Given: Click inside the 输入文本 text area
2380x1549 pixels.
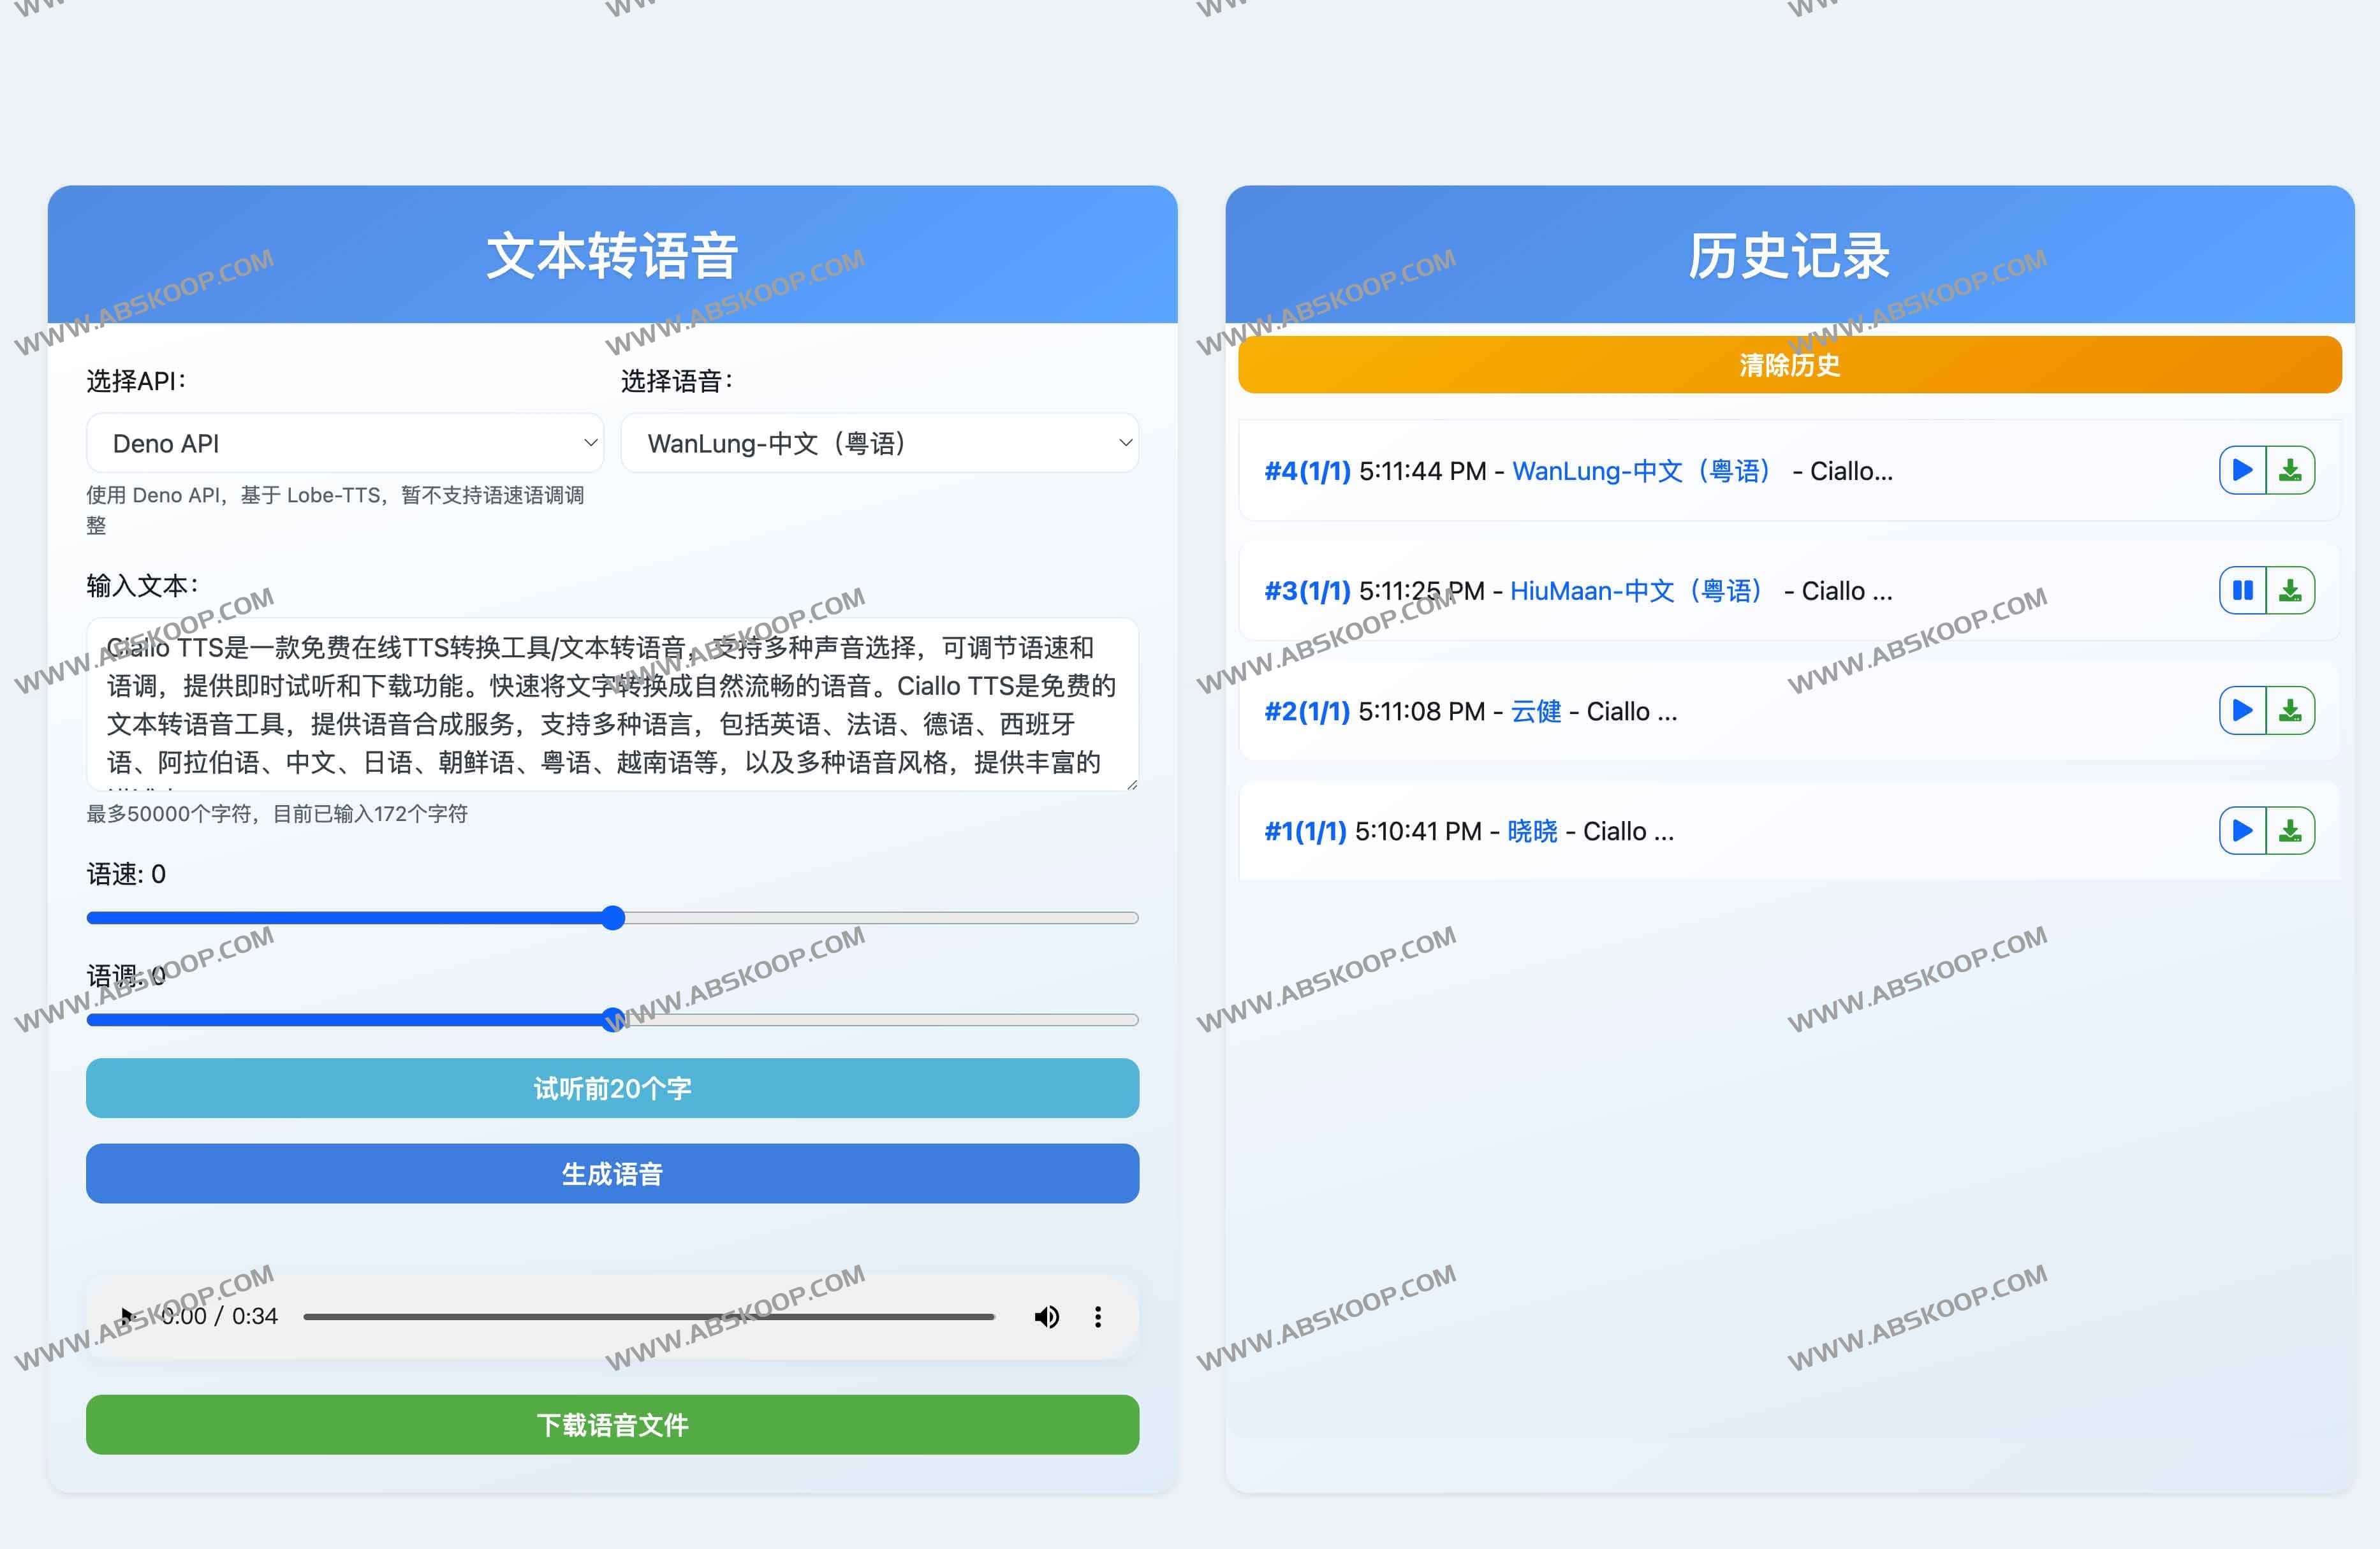Looking at the screenshot, I should [x=612, y=704].
